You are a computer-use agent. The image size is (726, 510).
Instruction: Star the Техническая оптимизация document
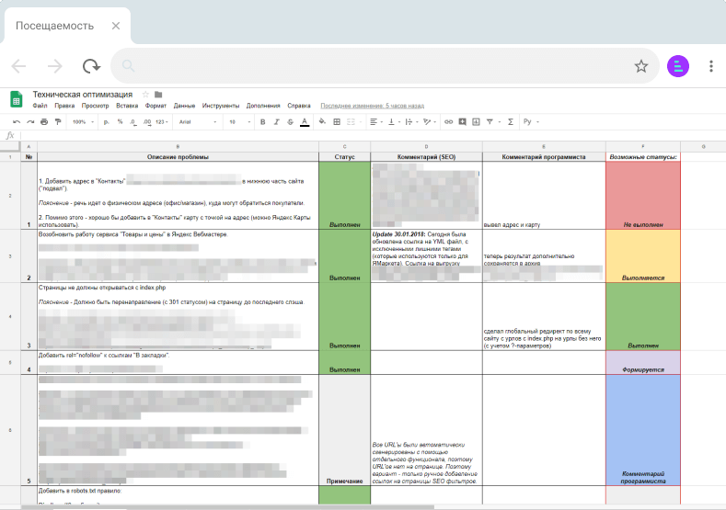point(145,95)
